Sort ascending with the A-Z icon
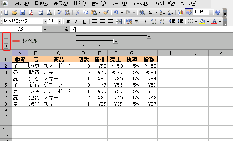233x141 pixels. (x=162, y=12)
